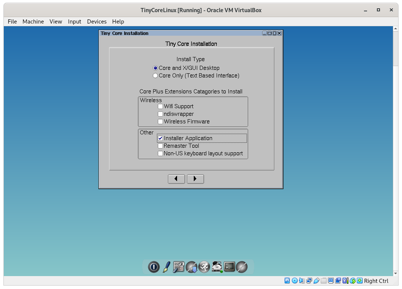The height and width of the screenshot is (289, 402).
Task: Tick the Remaster Tool checkbox
Action: click(179, 146)
